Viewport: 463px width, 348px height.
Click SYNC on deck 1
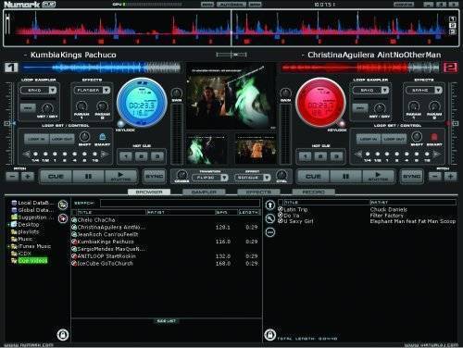point(154,177)
